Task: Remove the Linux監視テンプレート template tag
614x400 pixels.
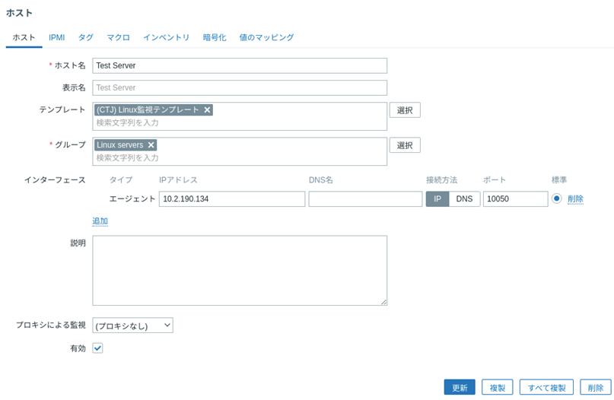Action: [207, 110]
